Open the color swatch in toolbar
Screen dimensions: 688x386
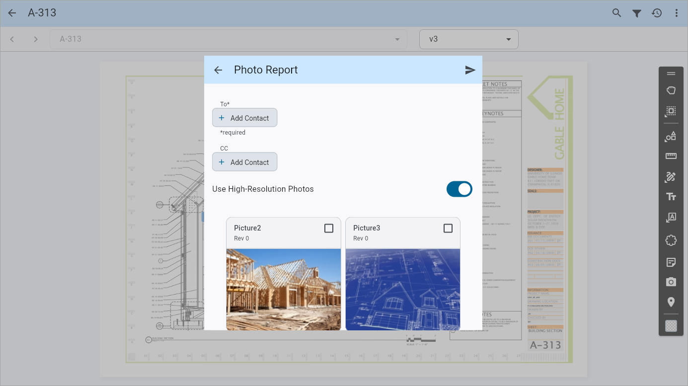pyautogui.click(x=671, y=326)
